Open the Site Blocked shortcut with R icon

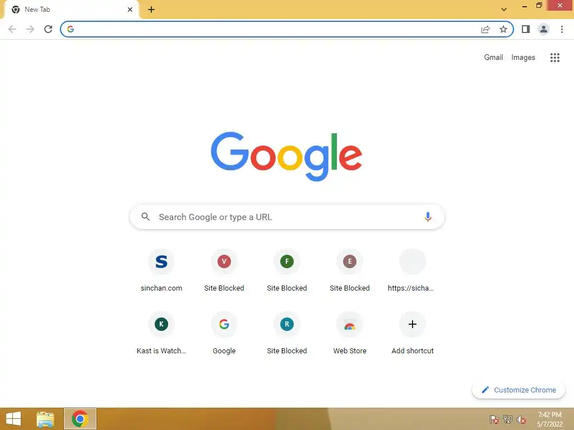(x=287, y=334)
